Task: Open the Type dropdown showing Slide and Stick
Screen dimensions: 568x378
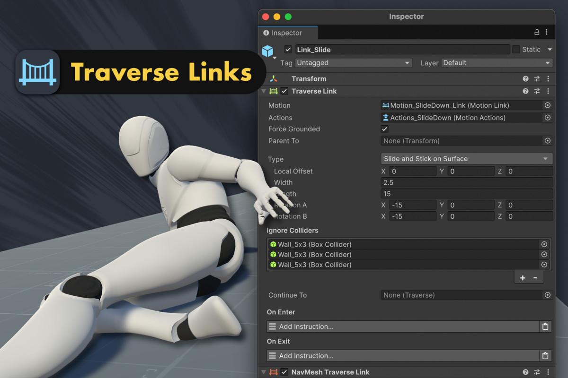Action: (x=466, y=158)
